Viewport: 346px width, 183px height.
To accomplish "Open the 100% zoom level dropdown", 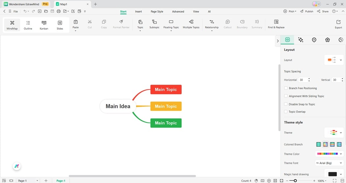I will [322, 181].
